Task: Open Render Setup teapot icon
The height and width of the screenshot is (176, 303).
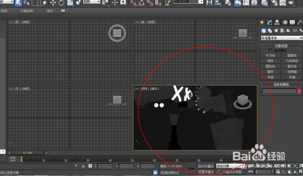Action: point(274,3)
